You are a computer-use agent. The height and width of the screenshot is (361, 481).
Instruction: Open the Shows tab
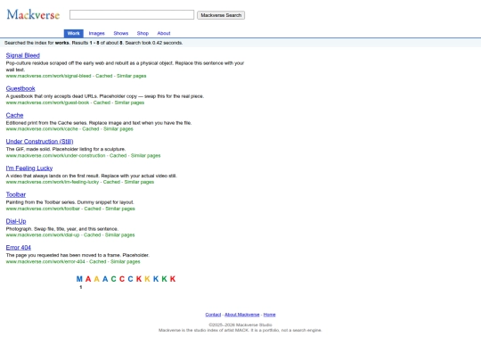pyautogui.click(x=121, y=33)
